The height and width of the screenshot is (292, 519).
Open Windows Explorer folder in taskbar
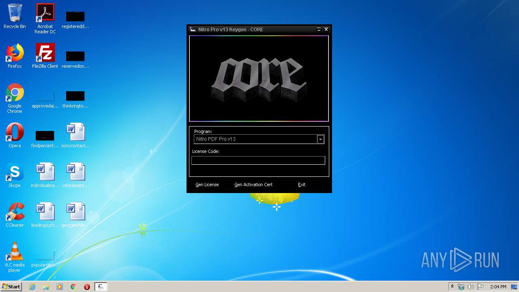(x=46, y=287)
